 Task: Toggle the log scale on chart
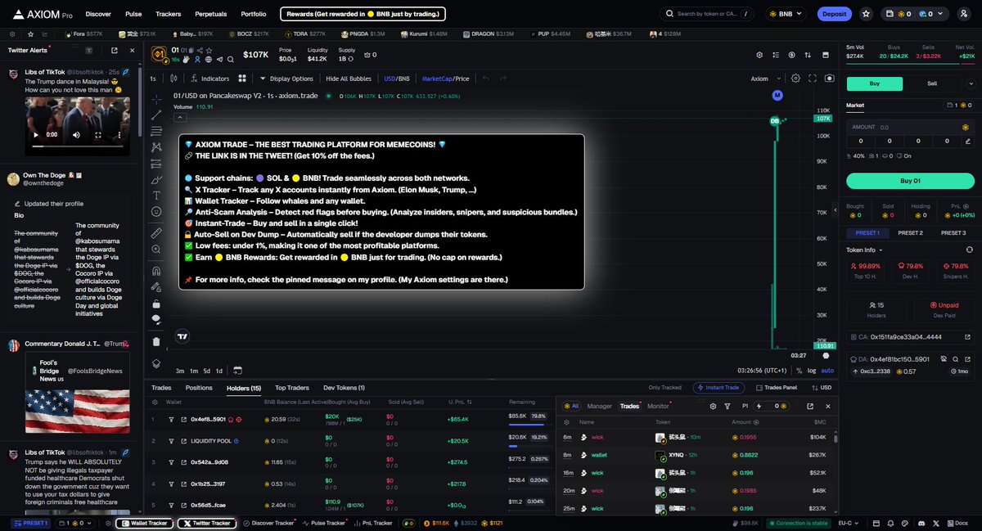tap(812, 371)
